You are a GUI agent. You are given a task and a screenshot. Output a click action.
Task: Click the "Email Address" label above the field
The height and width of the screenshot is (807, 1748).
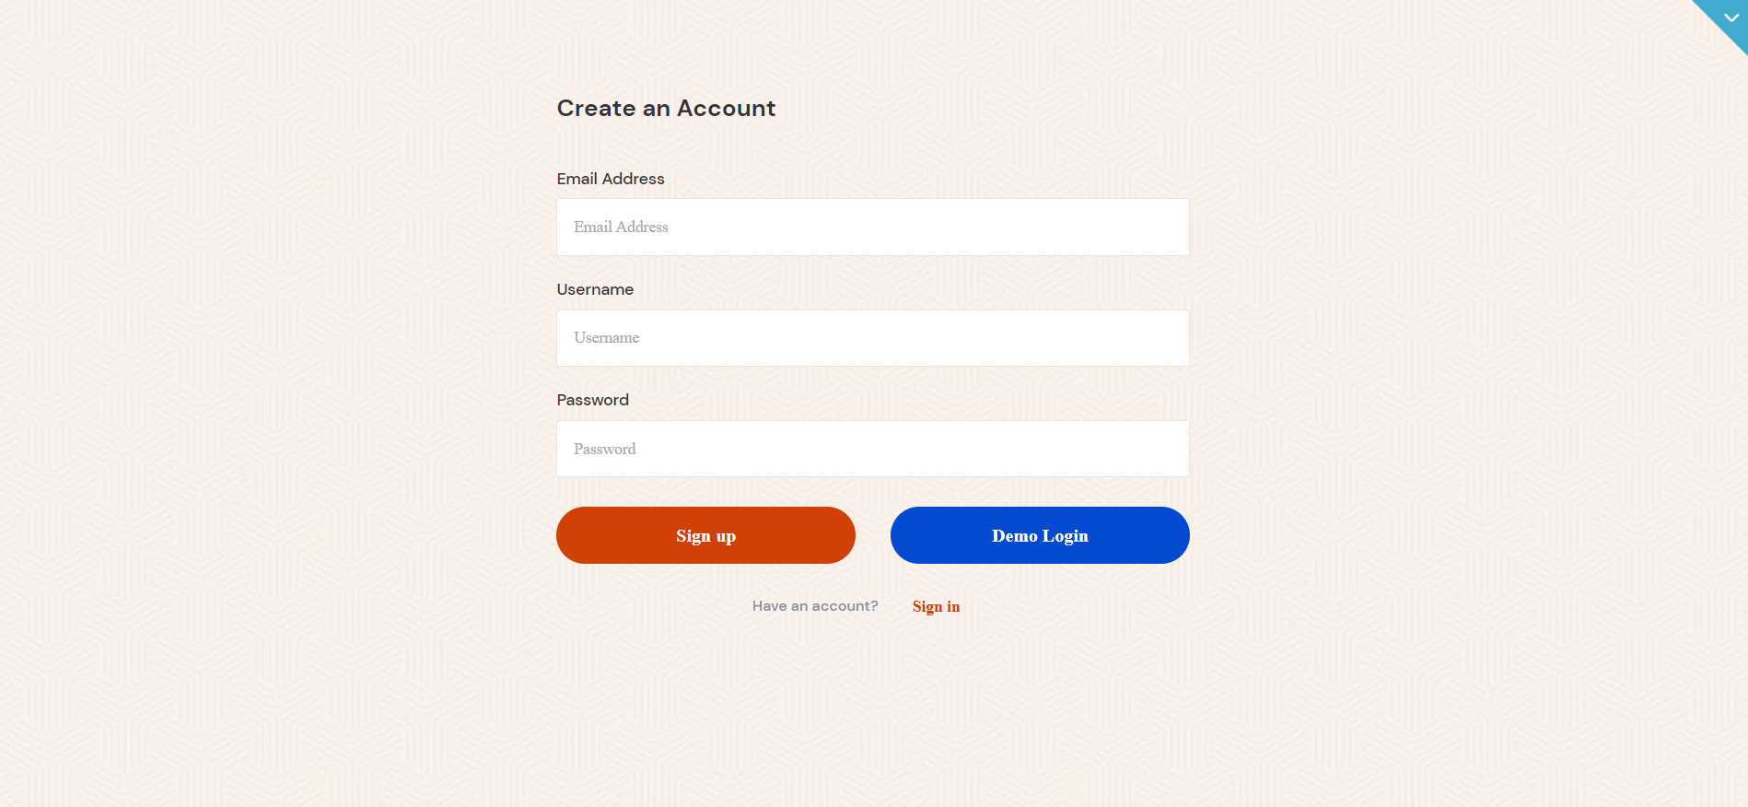point(611,179)
